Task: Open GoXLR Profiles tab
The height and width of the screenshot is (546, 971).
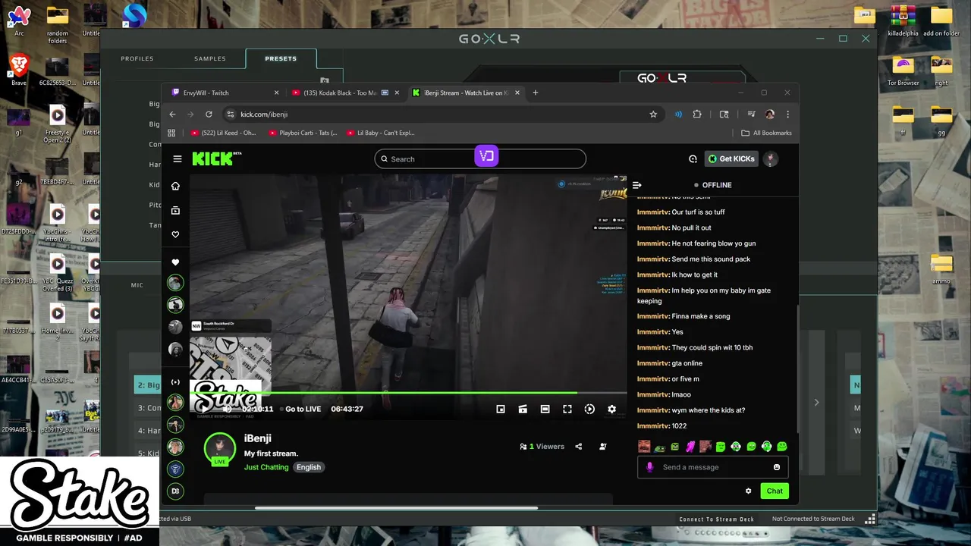Action: tap(137, 58)
